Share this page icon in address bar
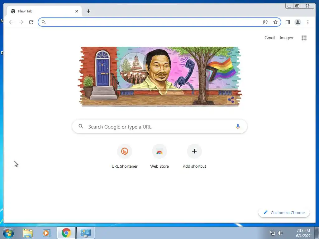This screenshot has width=319, height=239. [x=265, y=22]
